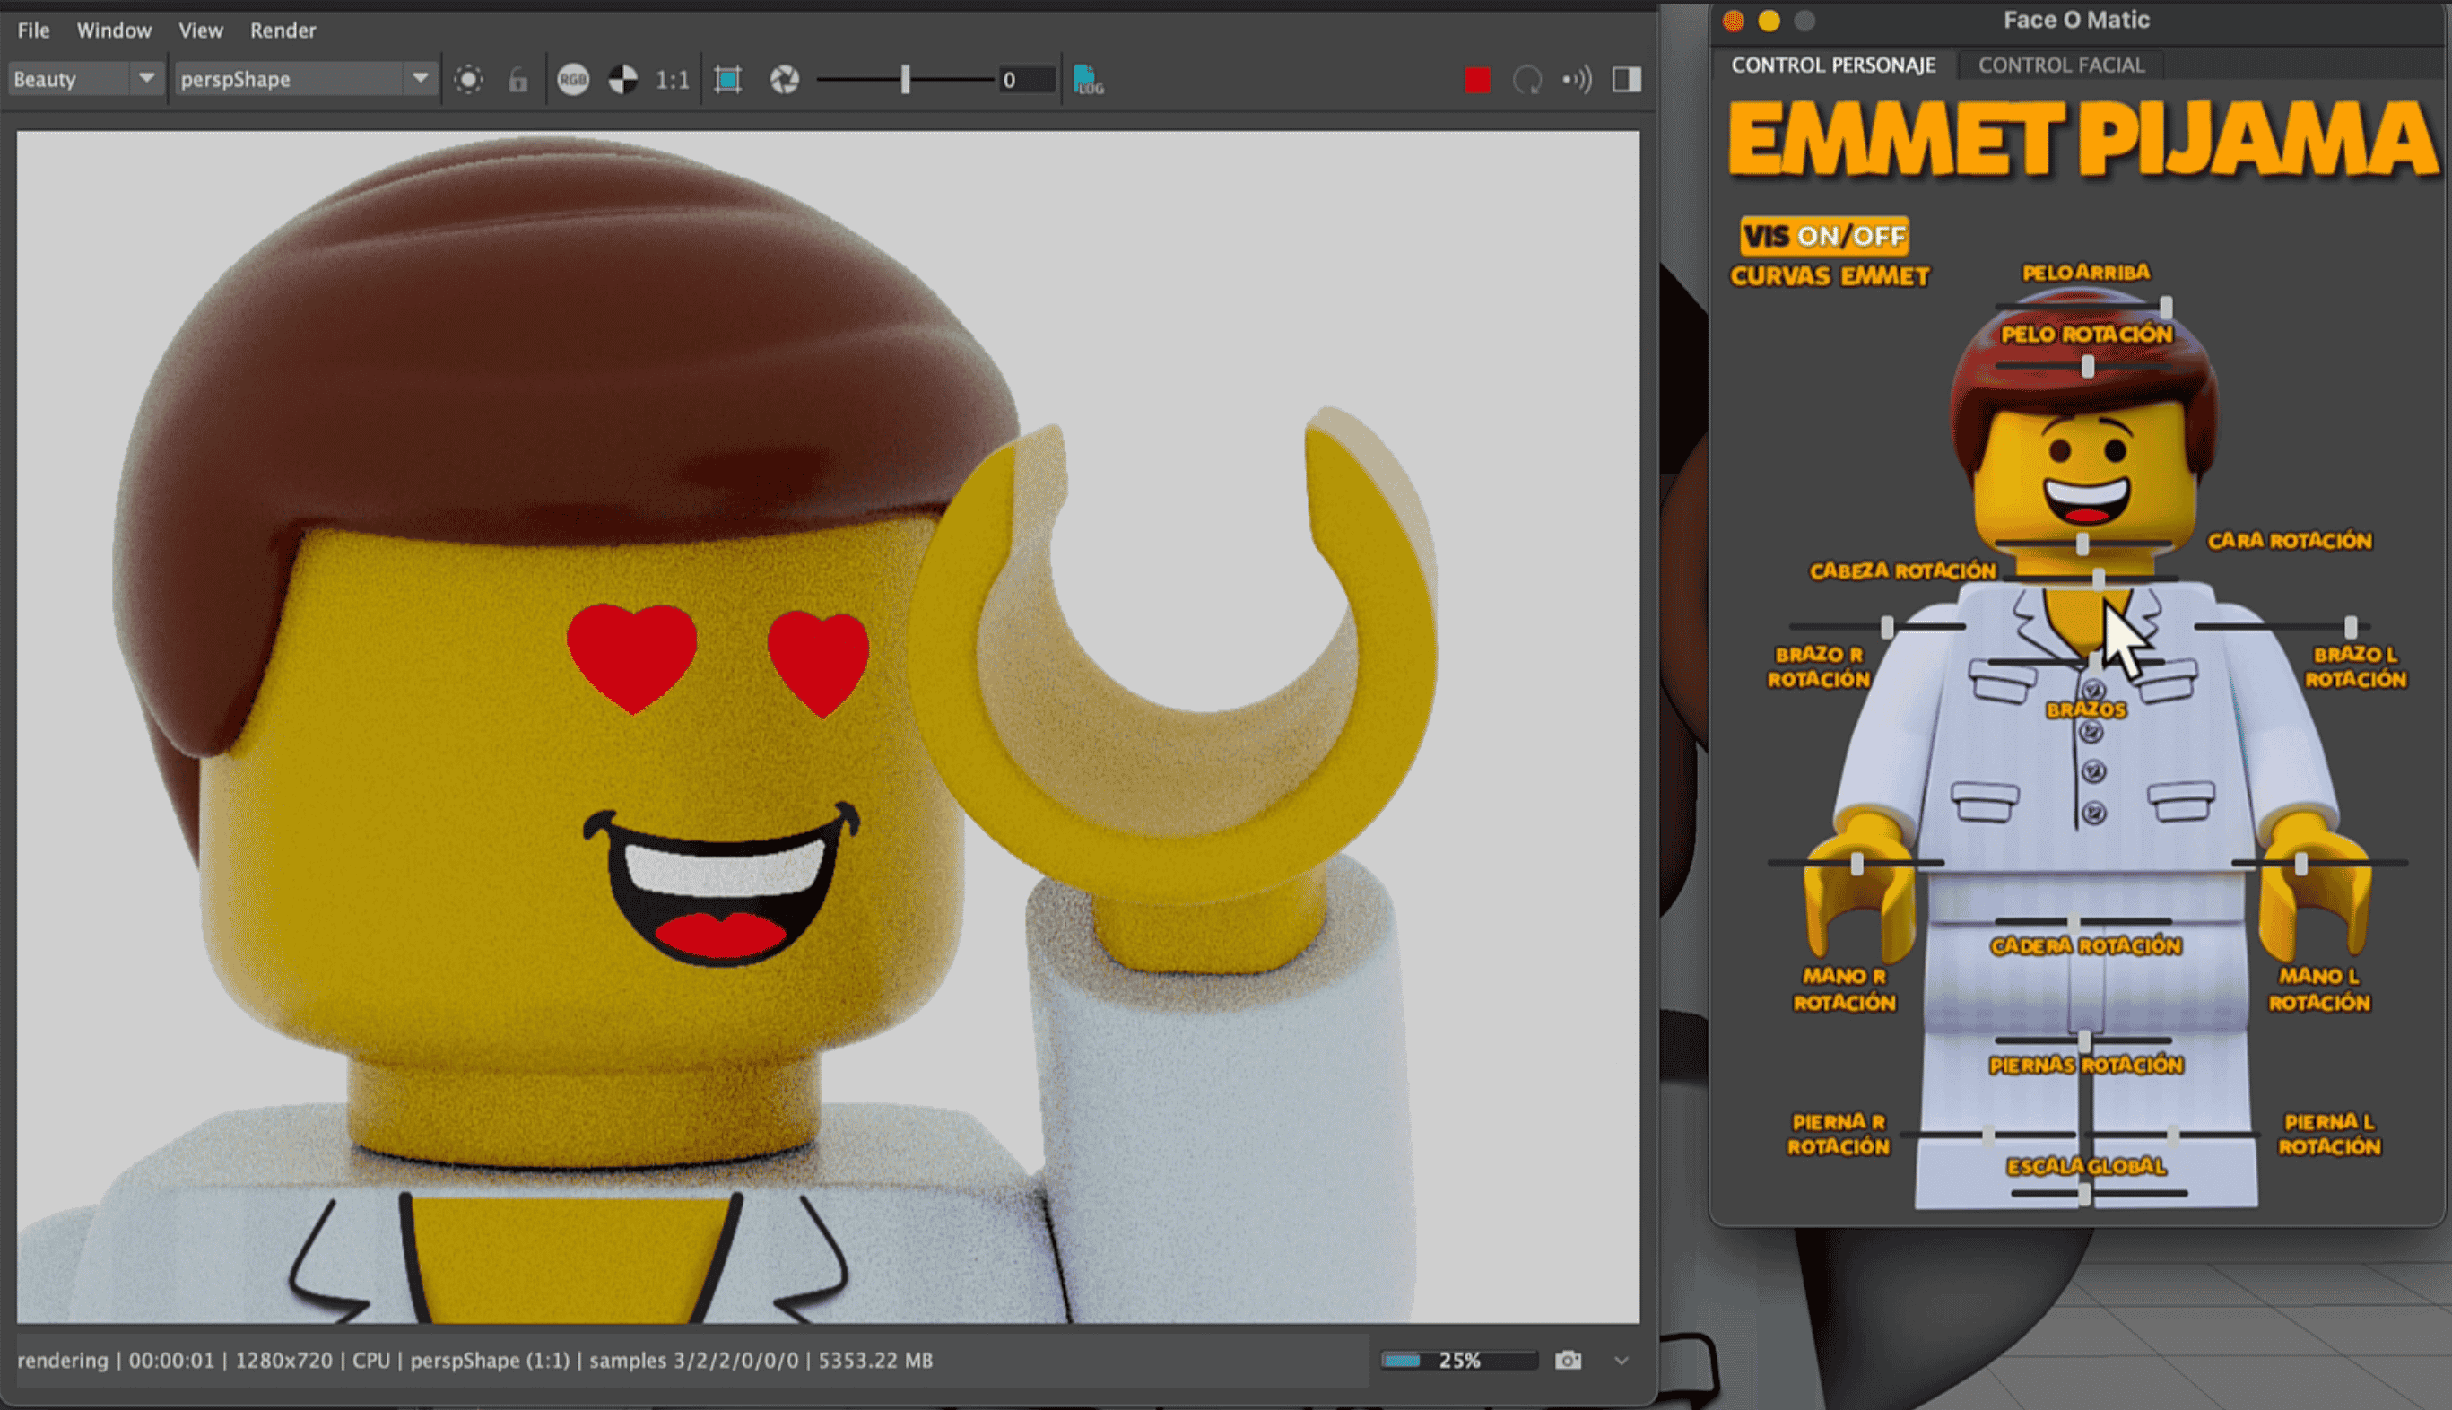Toggle the side panel layout icon
This screenshot has width=2452, height=1410.
(1626, 80)
